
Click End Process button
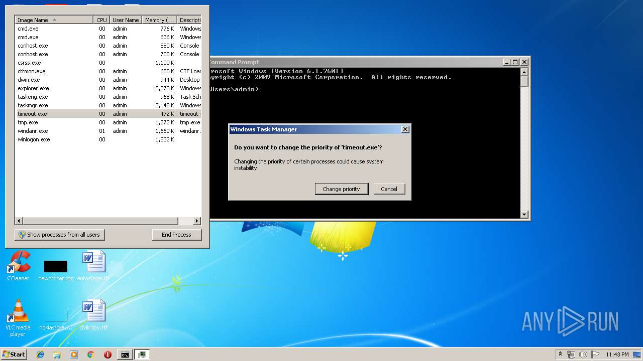(x=176, y=235)
